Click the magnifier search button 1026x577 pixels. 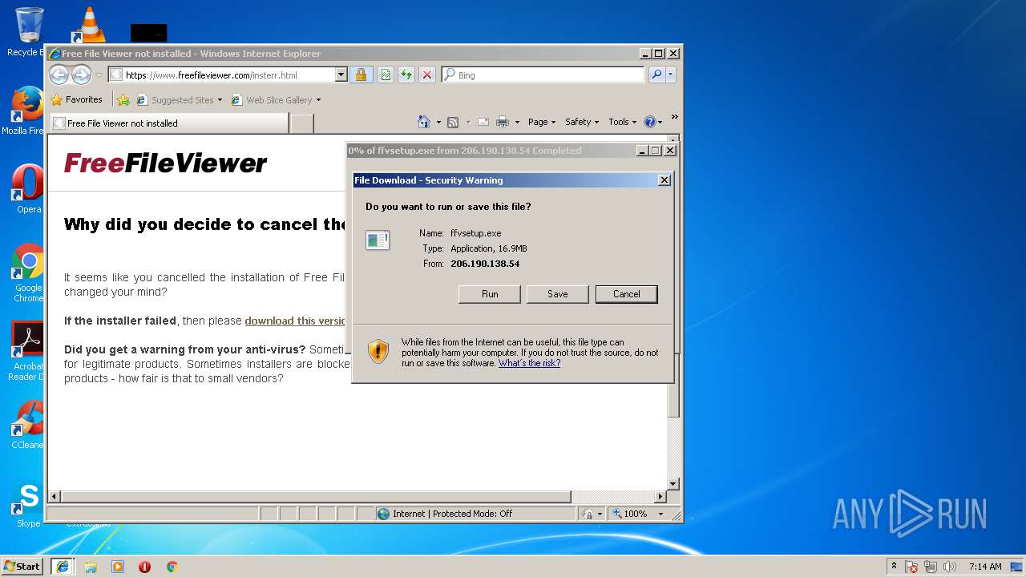tap(656, 75)
